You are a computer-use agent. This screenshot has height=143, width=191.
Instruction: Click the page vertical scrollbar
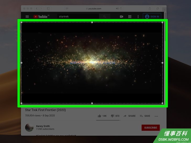click(165, 27)
